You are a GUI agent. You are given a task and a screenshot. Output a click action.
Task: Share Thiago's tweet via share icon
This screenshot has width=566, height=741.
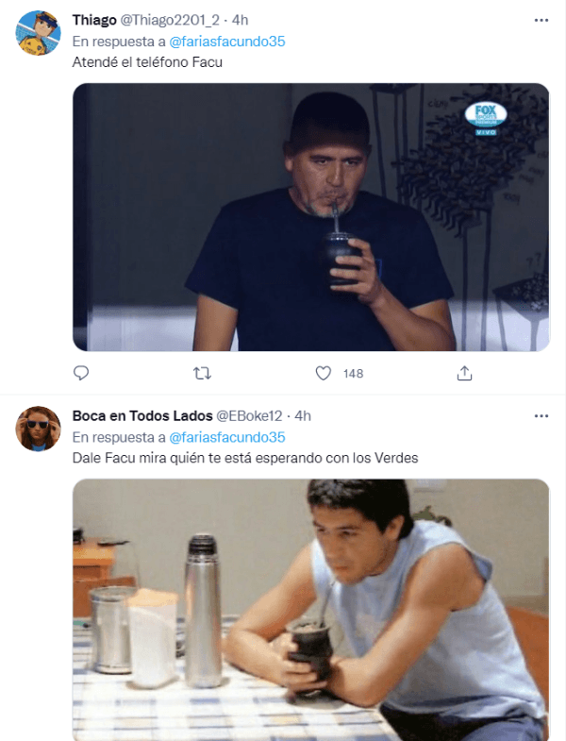point(464,374)
